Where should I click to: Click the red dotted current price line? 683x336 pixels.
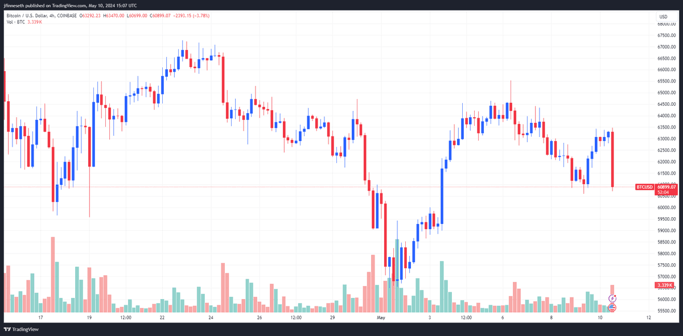tap(319, 186)
